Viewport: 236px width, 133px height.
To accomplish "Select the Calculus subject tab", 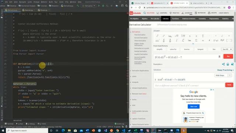I will tap(166, 19).
